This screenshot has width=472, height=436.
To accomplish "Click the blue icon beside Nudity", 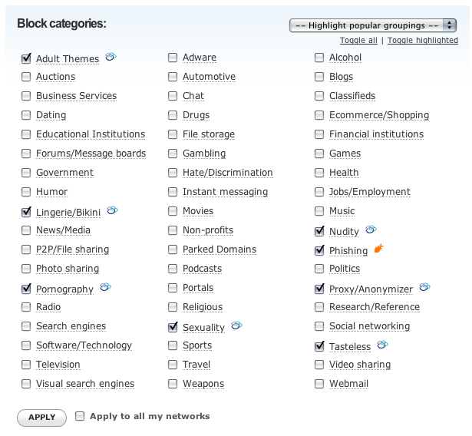I will click(371, 230).
